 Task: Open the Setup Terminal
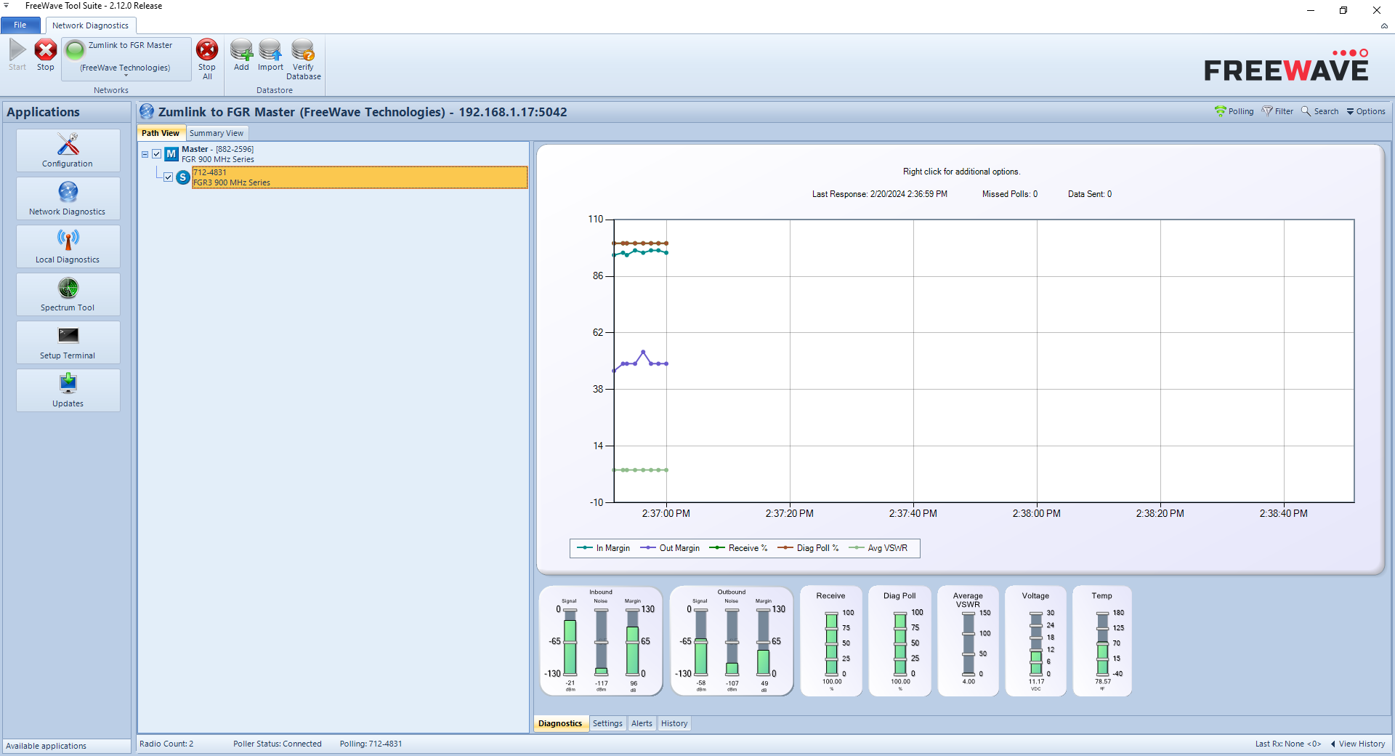click(x=68, y=342)
